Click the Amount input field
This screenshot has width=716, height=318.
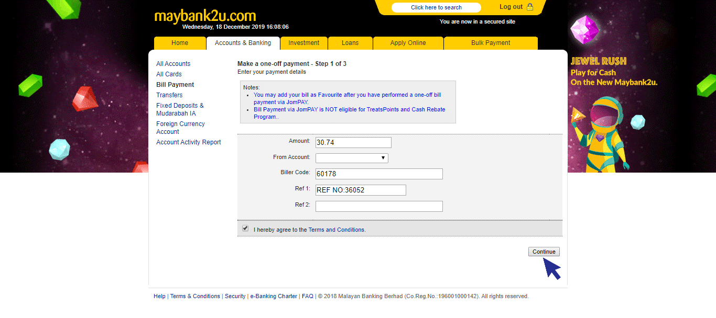coord(353,143)
